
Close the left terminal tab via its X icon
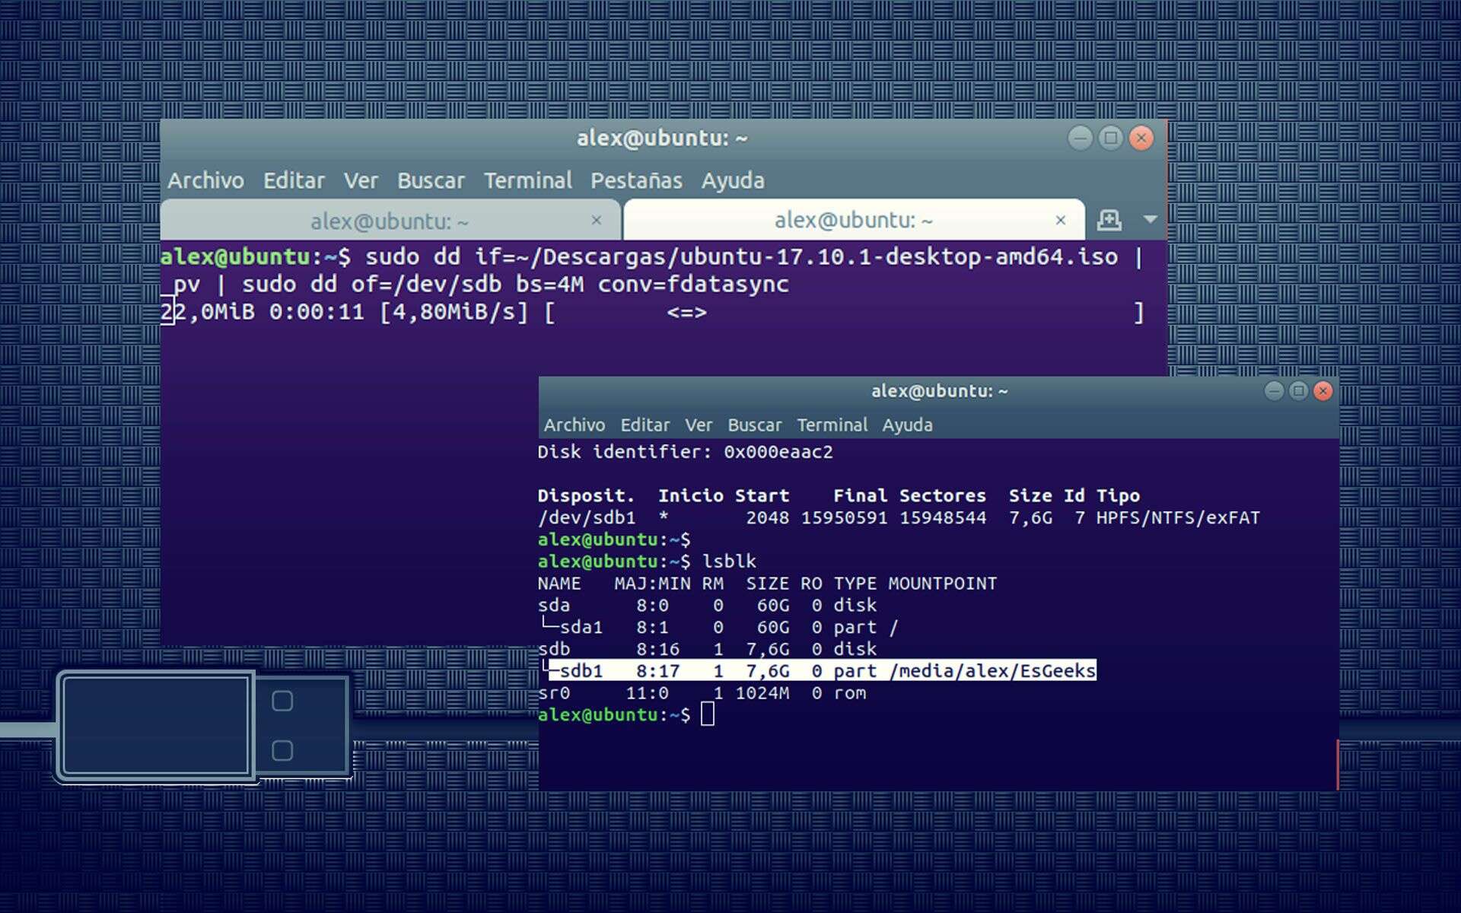point(596,220)
